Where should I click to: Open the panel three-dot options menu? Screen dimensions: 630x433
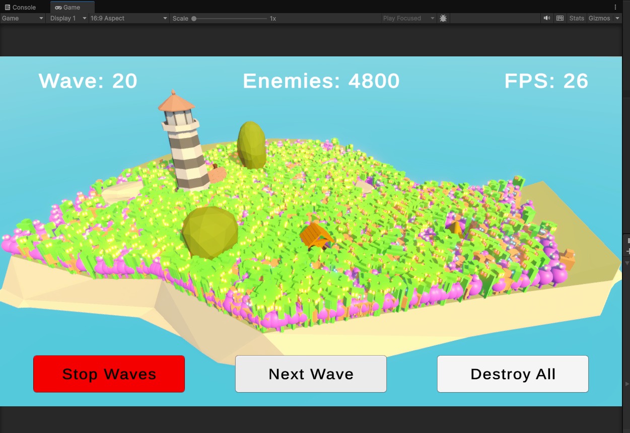[615, 7]
